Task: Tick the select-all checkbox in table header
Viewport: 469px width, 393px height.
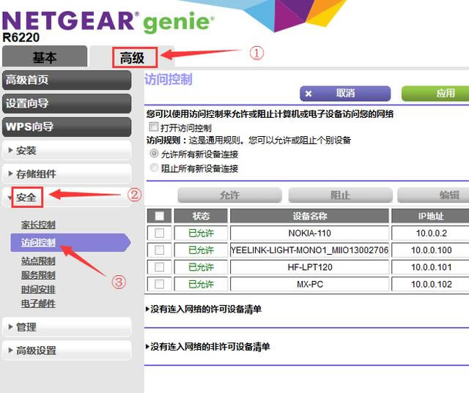Action: (x=160, y=216)
